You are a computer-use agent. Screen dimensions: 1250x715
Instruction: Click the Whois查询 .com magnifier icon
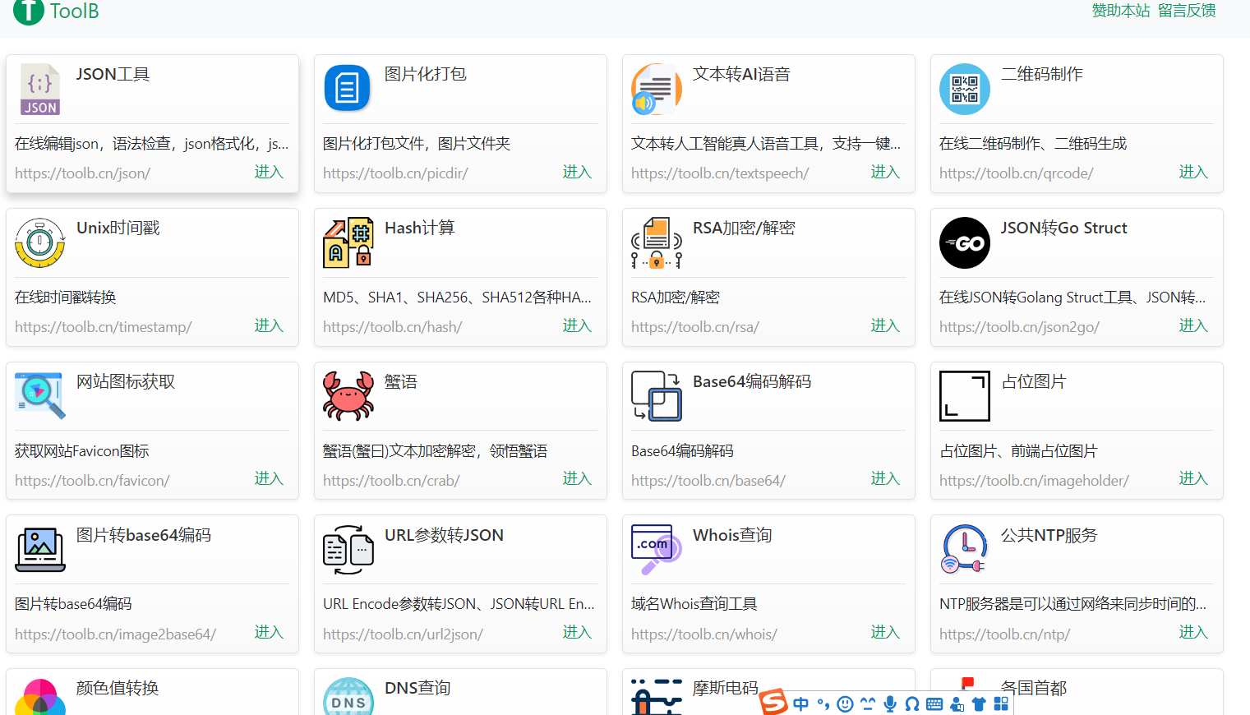pos(656,549)
